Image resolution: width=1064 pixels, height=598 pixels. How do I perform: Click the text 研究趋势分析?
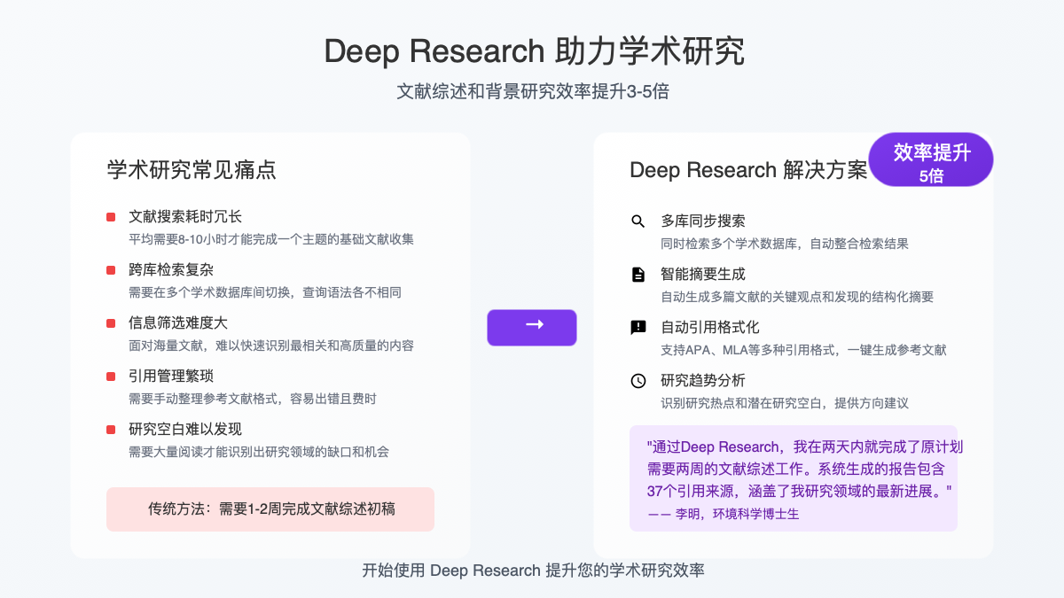pyautogui.click(x=703, y=380)
